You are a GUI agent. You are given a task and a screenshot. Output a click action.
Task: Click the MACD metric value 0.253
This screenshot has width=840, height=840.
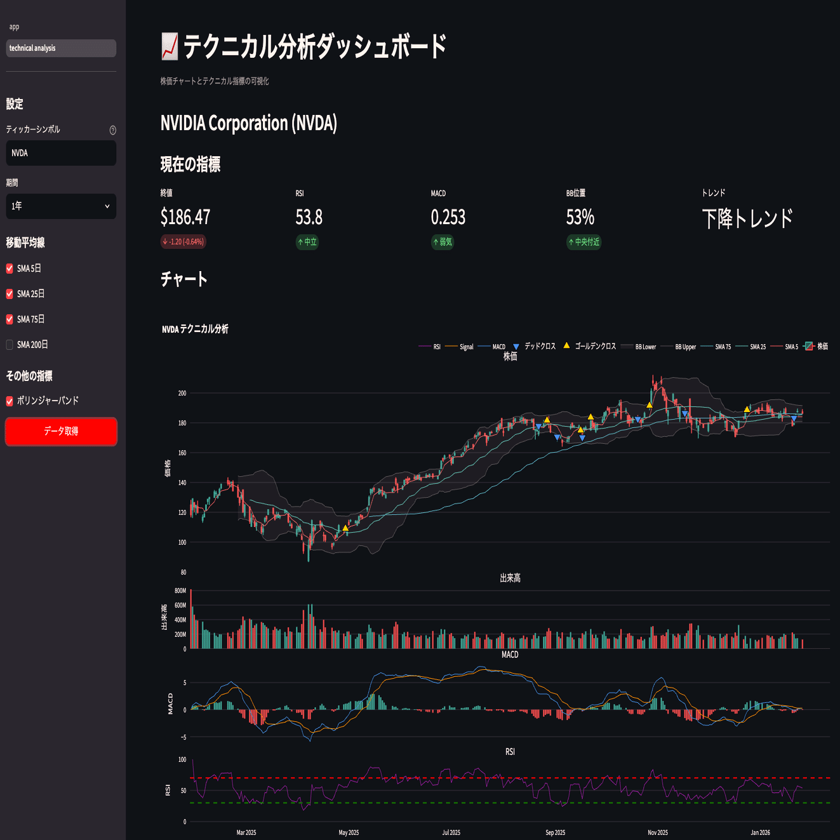coord(448,217)
